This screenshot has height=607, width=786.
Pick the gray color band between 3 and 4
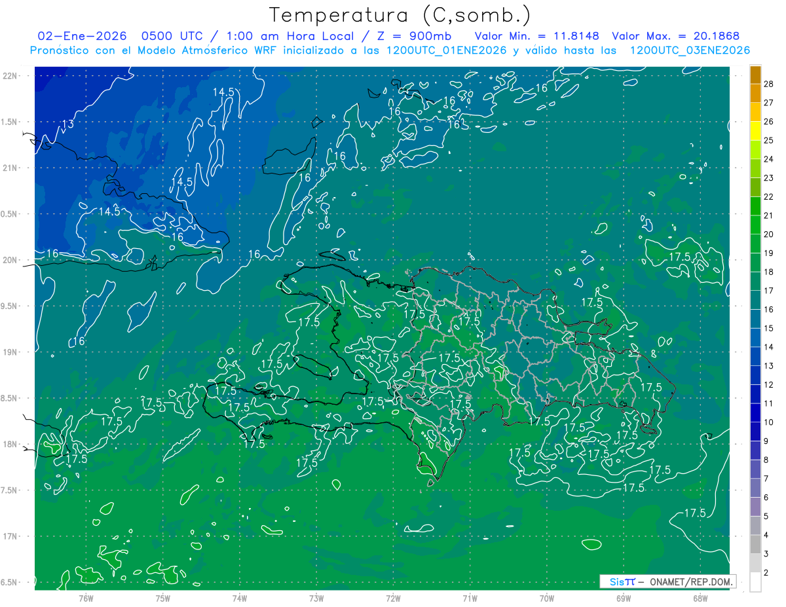tap(755, 544)
